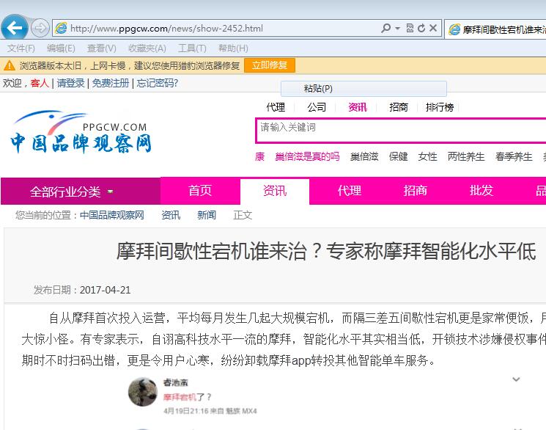Image resolution: width=546 pixels, height=430 pixels.
Task: Open the 文件(F) menu
Action: coord(21,48)
